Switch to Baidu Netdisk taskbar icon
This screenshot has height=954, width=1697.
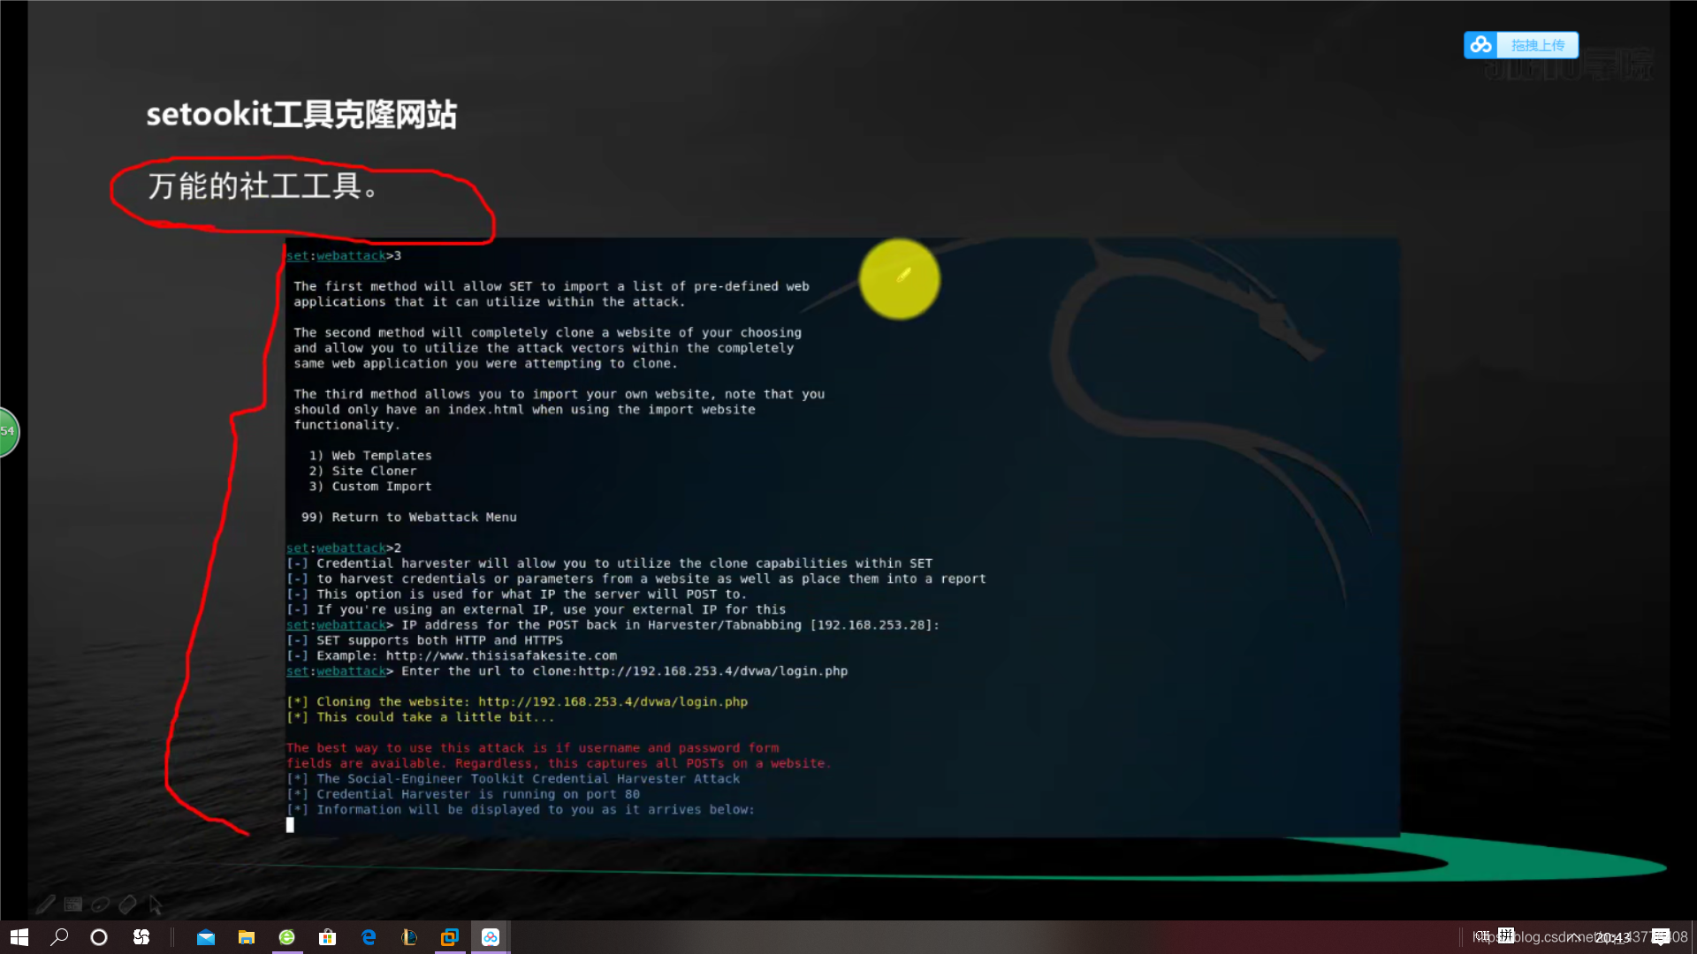(x=491, y=937)
